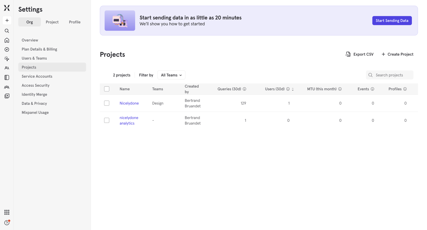427x230 pixels.
Task: Click info icon next to Users (30d)
Action: click(288, 89)
